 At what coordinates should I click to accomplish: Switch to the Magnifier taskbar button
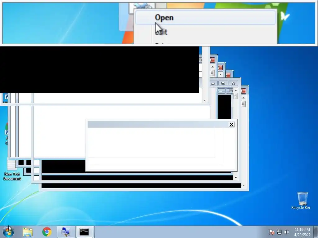point(66,232)
